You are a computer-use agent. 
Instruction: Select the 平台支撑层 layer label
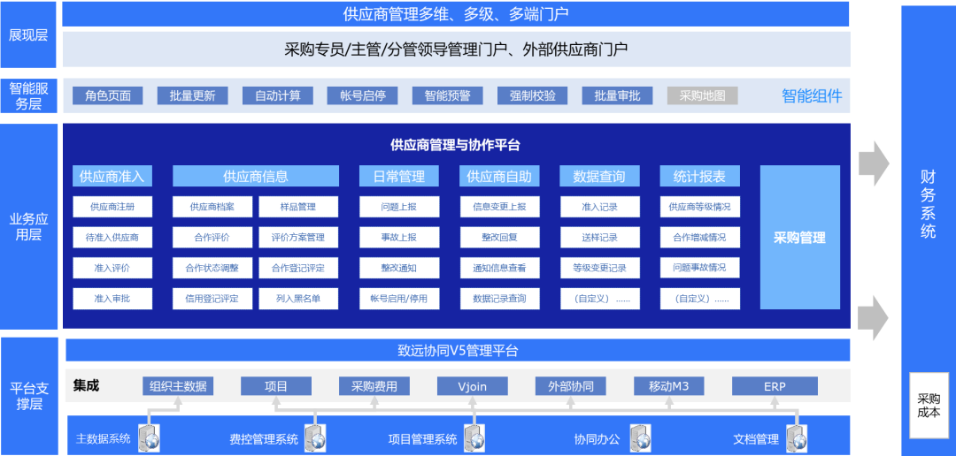coord(28,396)
